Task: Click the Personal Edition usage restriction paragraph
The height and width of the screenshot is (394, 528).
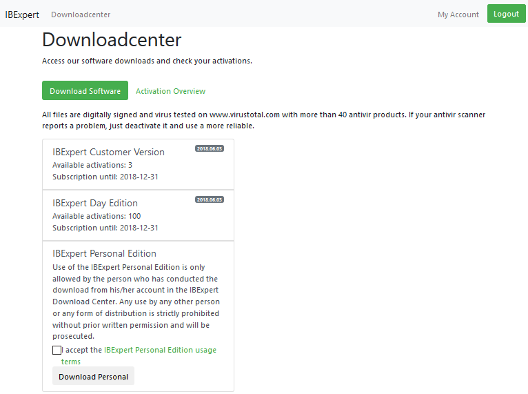Action: click(x=136, y=302)
